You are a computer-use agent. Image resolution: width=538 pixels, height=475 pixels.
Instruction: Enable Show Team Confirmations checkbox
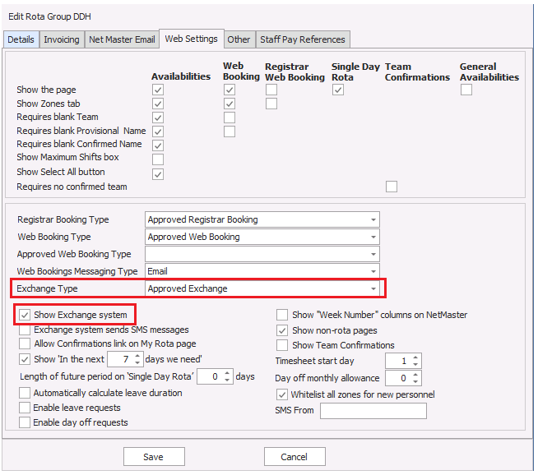pyautogui.click(x=282, y=345)
